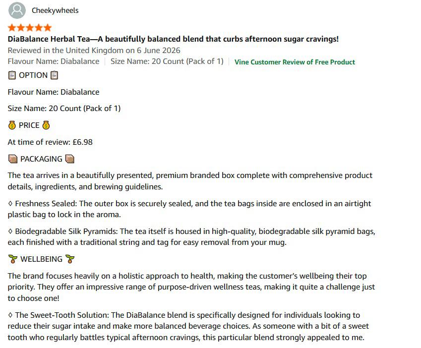Click the Reviewed in the United Kingdom date
Viewport: 421px width, 348px height.
(x=94, y=50)
